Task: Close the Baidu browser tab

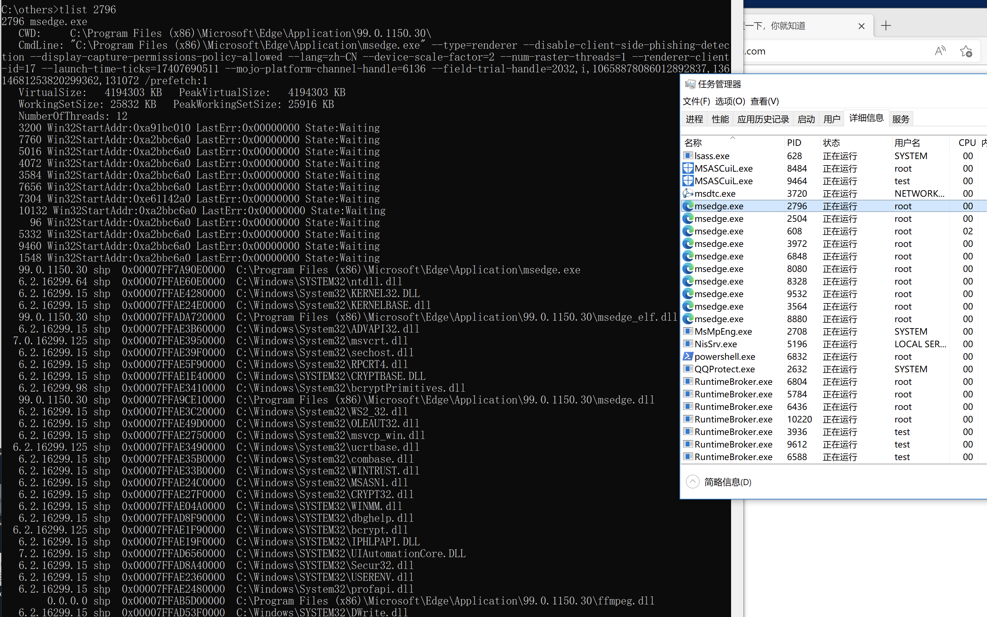Action: pos(861,26)
